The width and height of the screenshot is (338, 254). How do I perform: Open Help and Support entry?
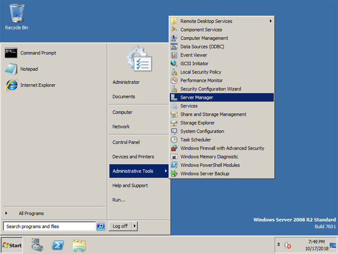point(139,185)
